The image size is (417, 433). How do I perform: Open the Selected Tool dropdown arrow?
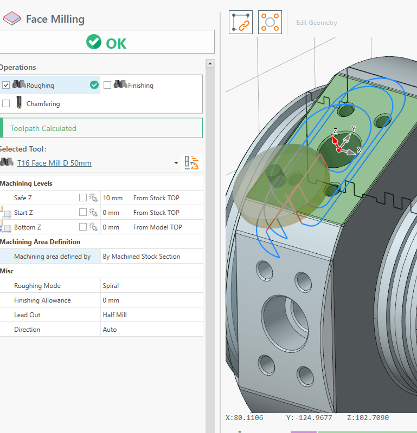(176, 163)
